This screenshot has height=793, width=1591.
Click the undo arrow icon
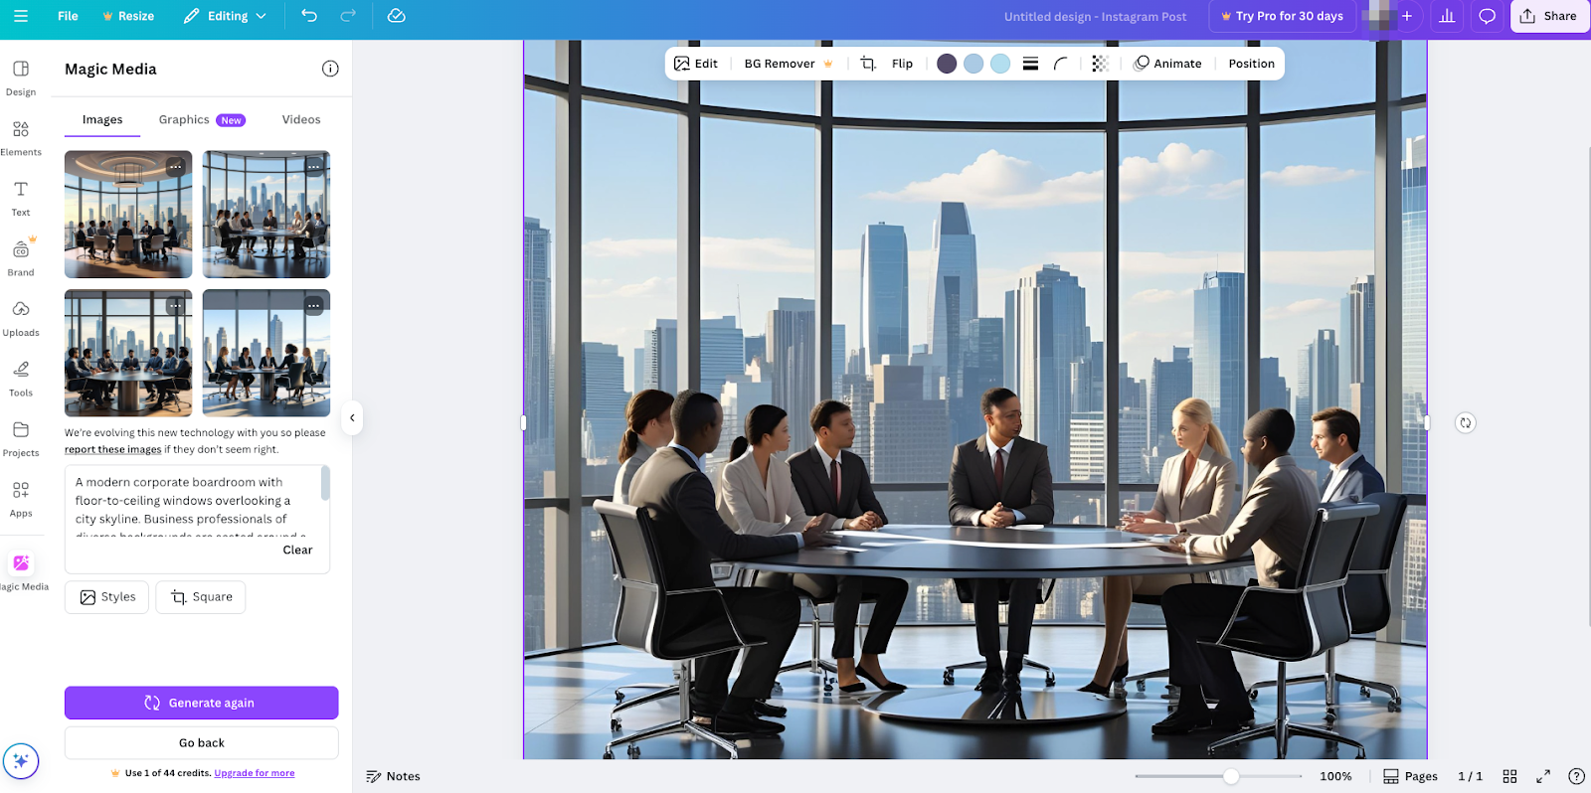coord(309,16)
